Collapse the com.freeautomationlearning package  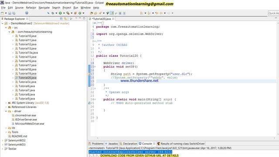point(10,32)
